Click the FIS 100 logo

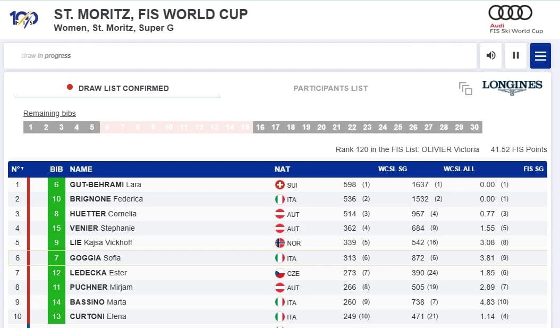click(24, 19)
